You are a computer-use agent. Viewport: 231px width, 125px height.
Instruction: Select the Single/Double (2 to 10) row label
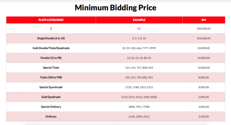pos(51,38)
